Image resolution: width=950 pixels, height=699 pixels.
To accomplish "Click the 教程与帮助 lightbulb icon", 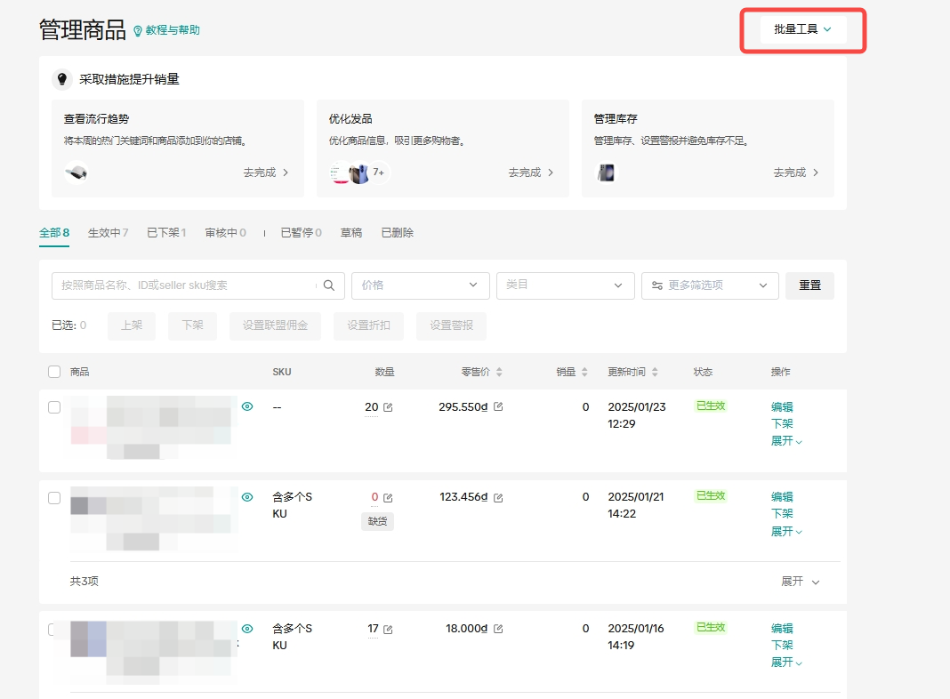I will 138,31.
